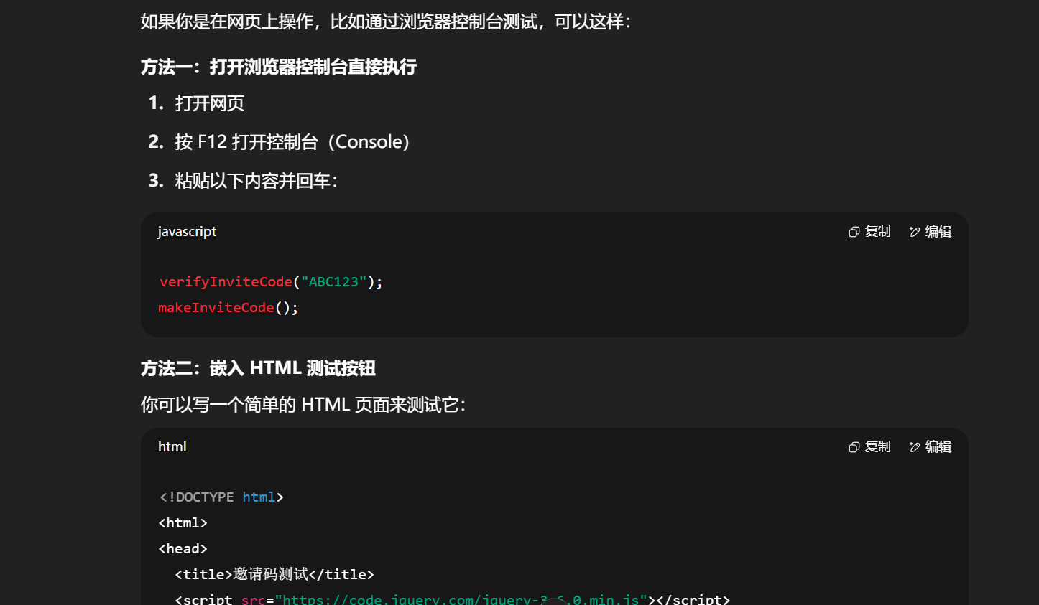Click the "html" language label
The image size is (1039, 605).
[x=172, y=446]
